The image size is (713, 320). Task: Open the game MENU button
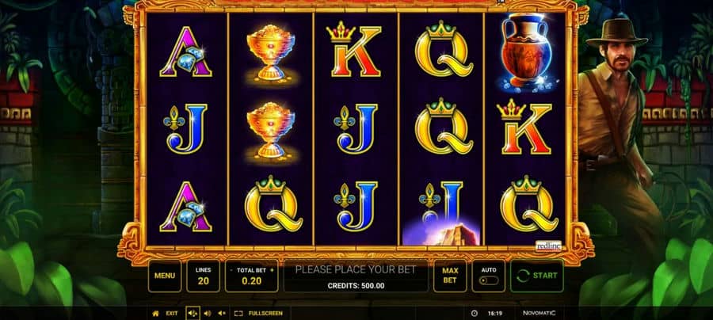(165, 276)
